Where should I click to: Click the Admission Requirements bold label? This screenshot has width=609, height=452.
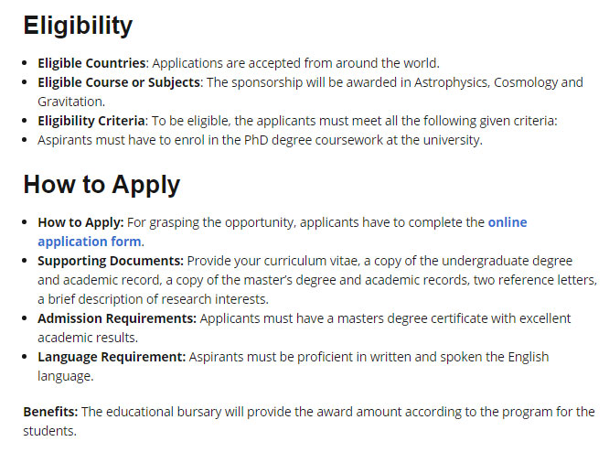(x=117, y=318)
